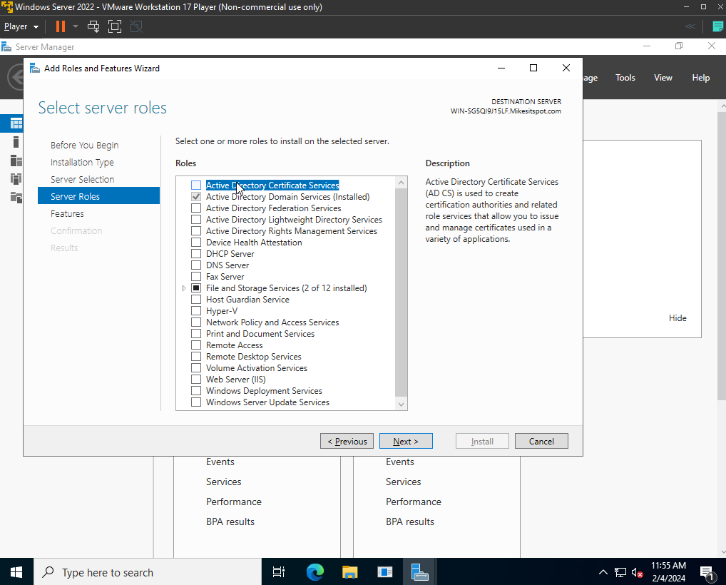Screen dimensions: 726x585
Task: Click the taskbar search box
Action: point(147,572)
